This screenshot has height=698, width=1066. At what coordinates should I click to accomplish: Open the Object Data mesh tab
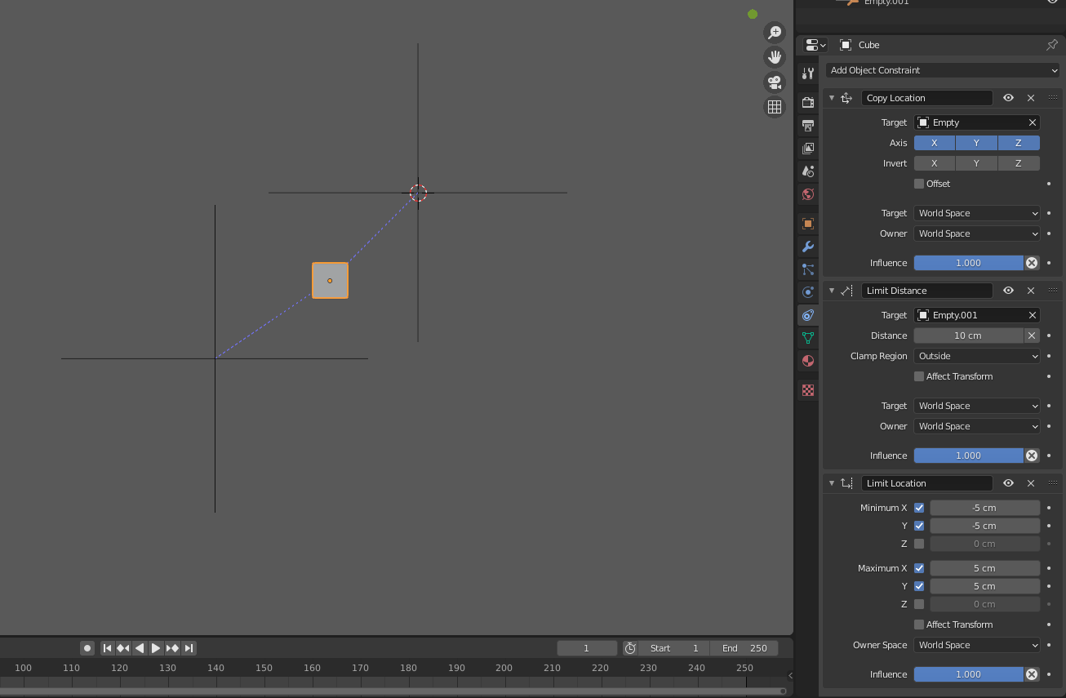pyautogui.click(x=808, y=338)
